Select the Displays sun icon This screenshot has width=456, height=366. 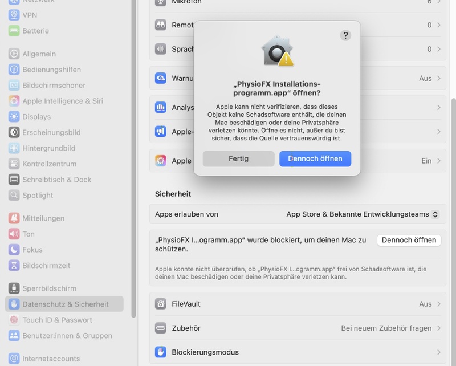(14, 116)
